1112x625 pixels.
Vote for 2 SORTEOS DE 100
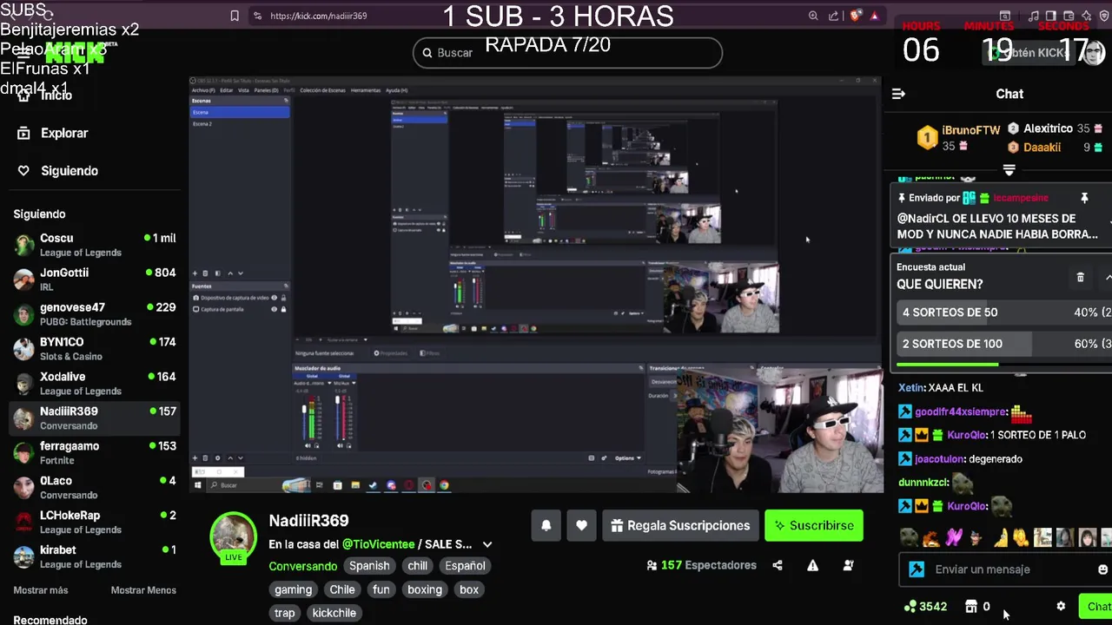coord(1003,344)
